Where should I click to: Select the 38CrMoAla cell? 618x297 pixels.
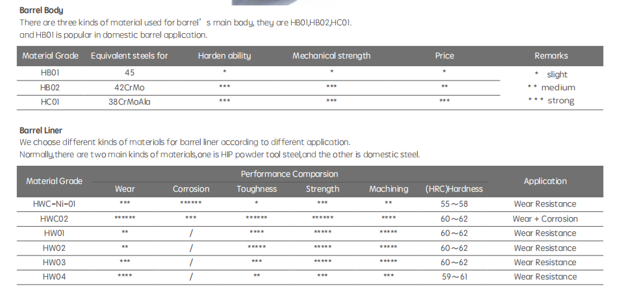pyautogui.click(x=129, y=102)
